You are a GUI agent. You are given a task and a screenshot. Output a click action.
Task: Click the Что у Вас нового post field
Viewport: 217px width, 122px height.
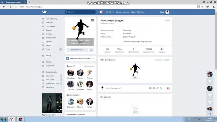[x=126, y=88]
